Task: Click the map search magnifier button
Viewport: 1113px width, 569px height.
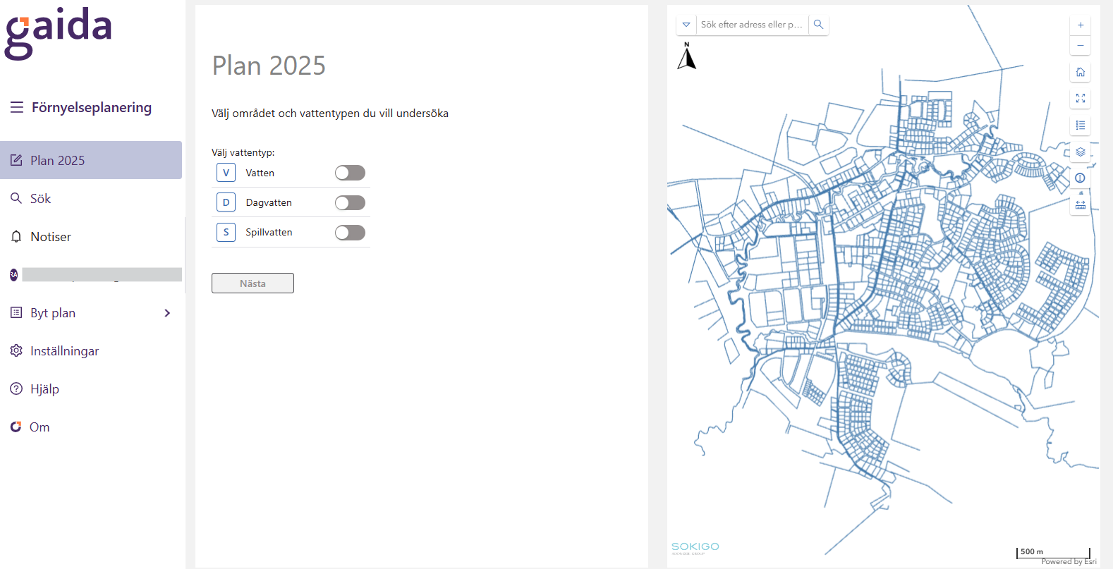Action: click(x=818, y=25)
